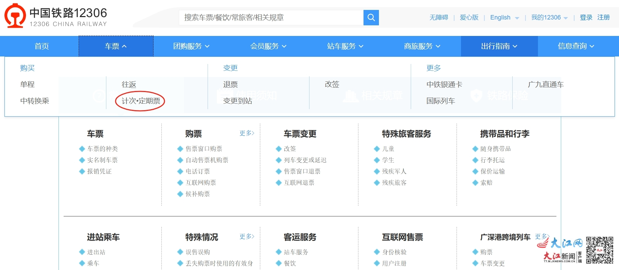
Task: Expand 站车服务 menu
Action: (x=345, y=46)
